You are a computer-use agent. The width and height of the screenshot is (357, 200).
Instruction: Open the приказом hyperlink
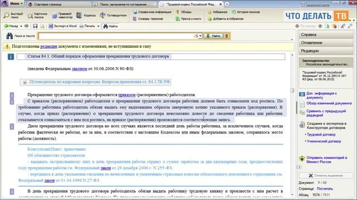click(x=127, y=95)
